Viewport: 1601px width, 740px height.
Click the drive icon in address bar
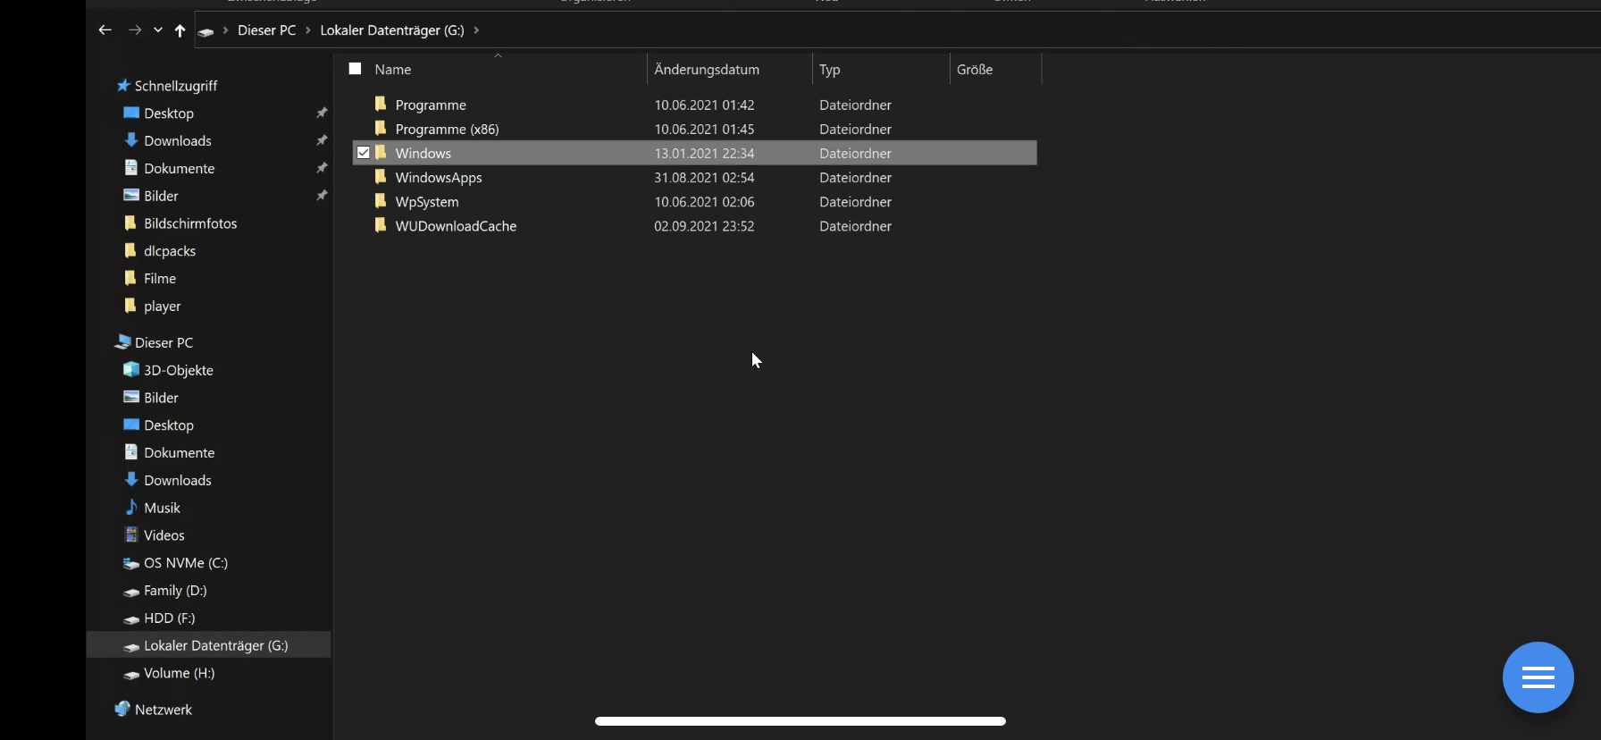coord(206,31)
